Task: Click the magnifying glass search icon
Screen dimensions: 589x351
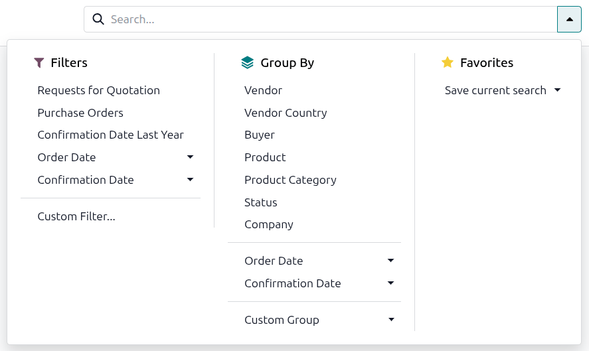Action: 98,19
